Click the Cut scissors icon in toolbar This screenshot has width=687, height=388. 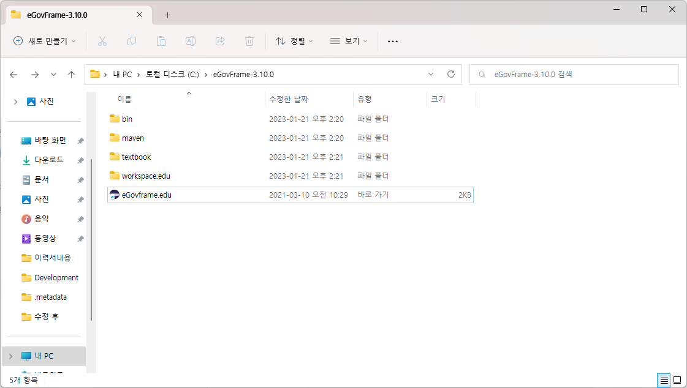[x=102, y=41]
